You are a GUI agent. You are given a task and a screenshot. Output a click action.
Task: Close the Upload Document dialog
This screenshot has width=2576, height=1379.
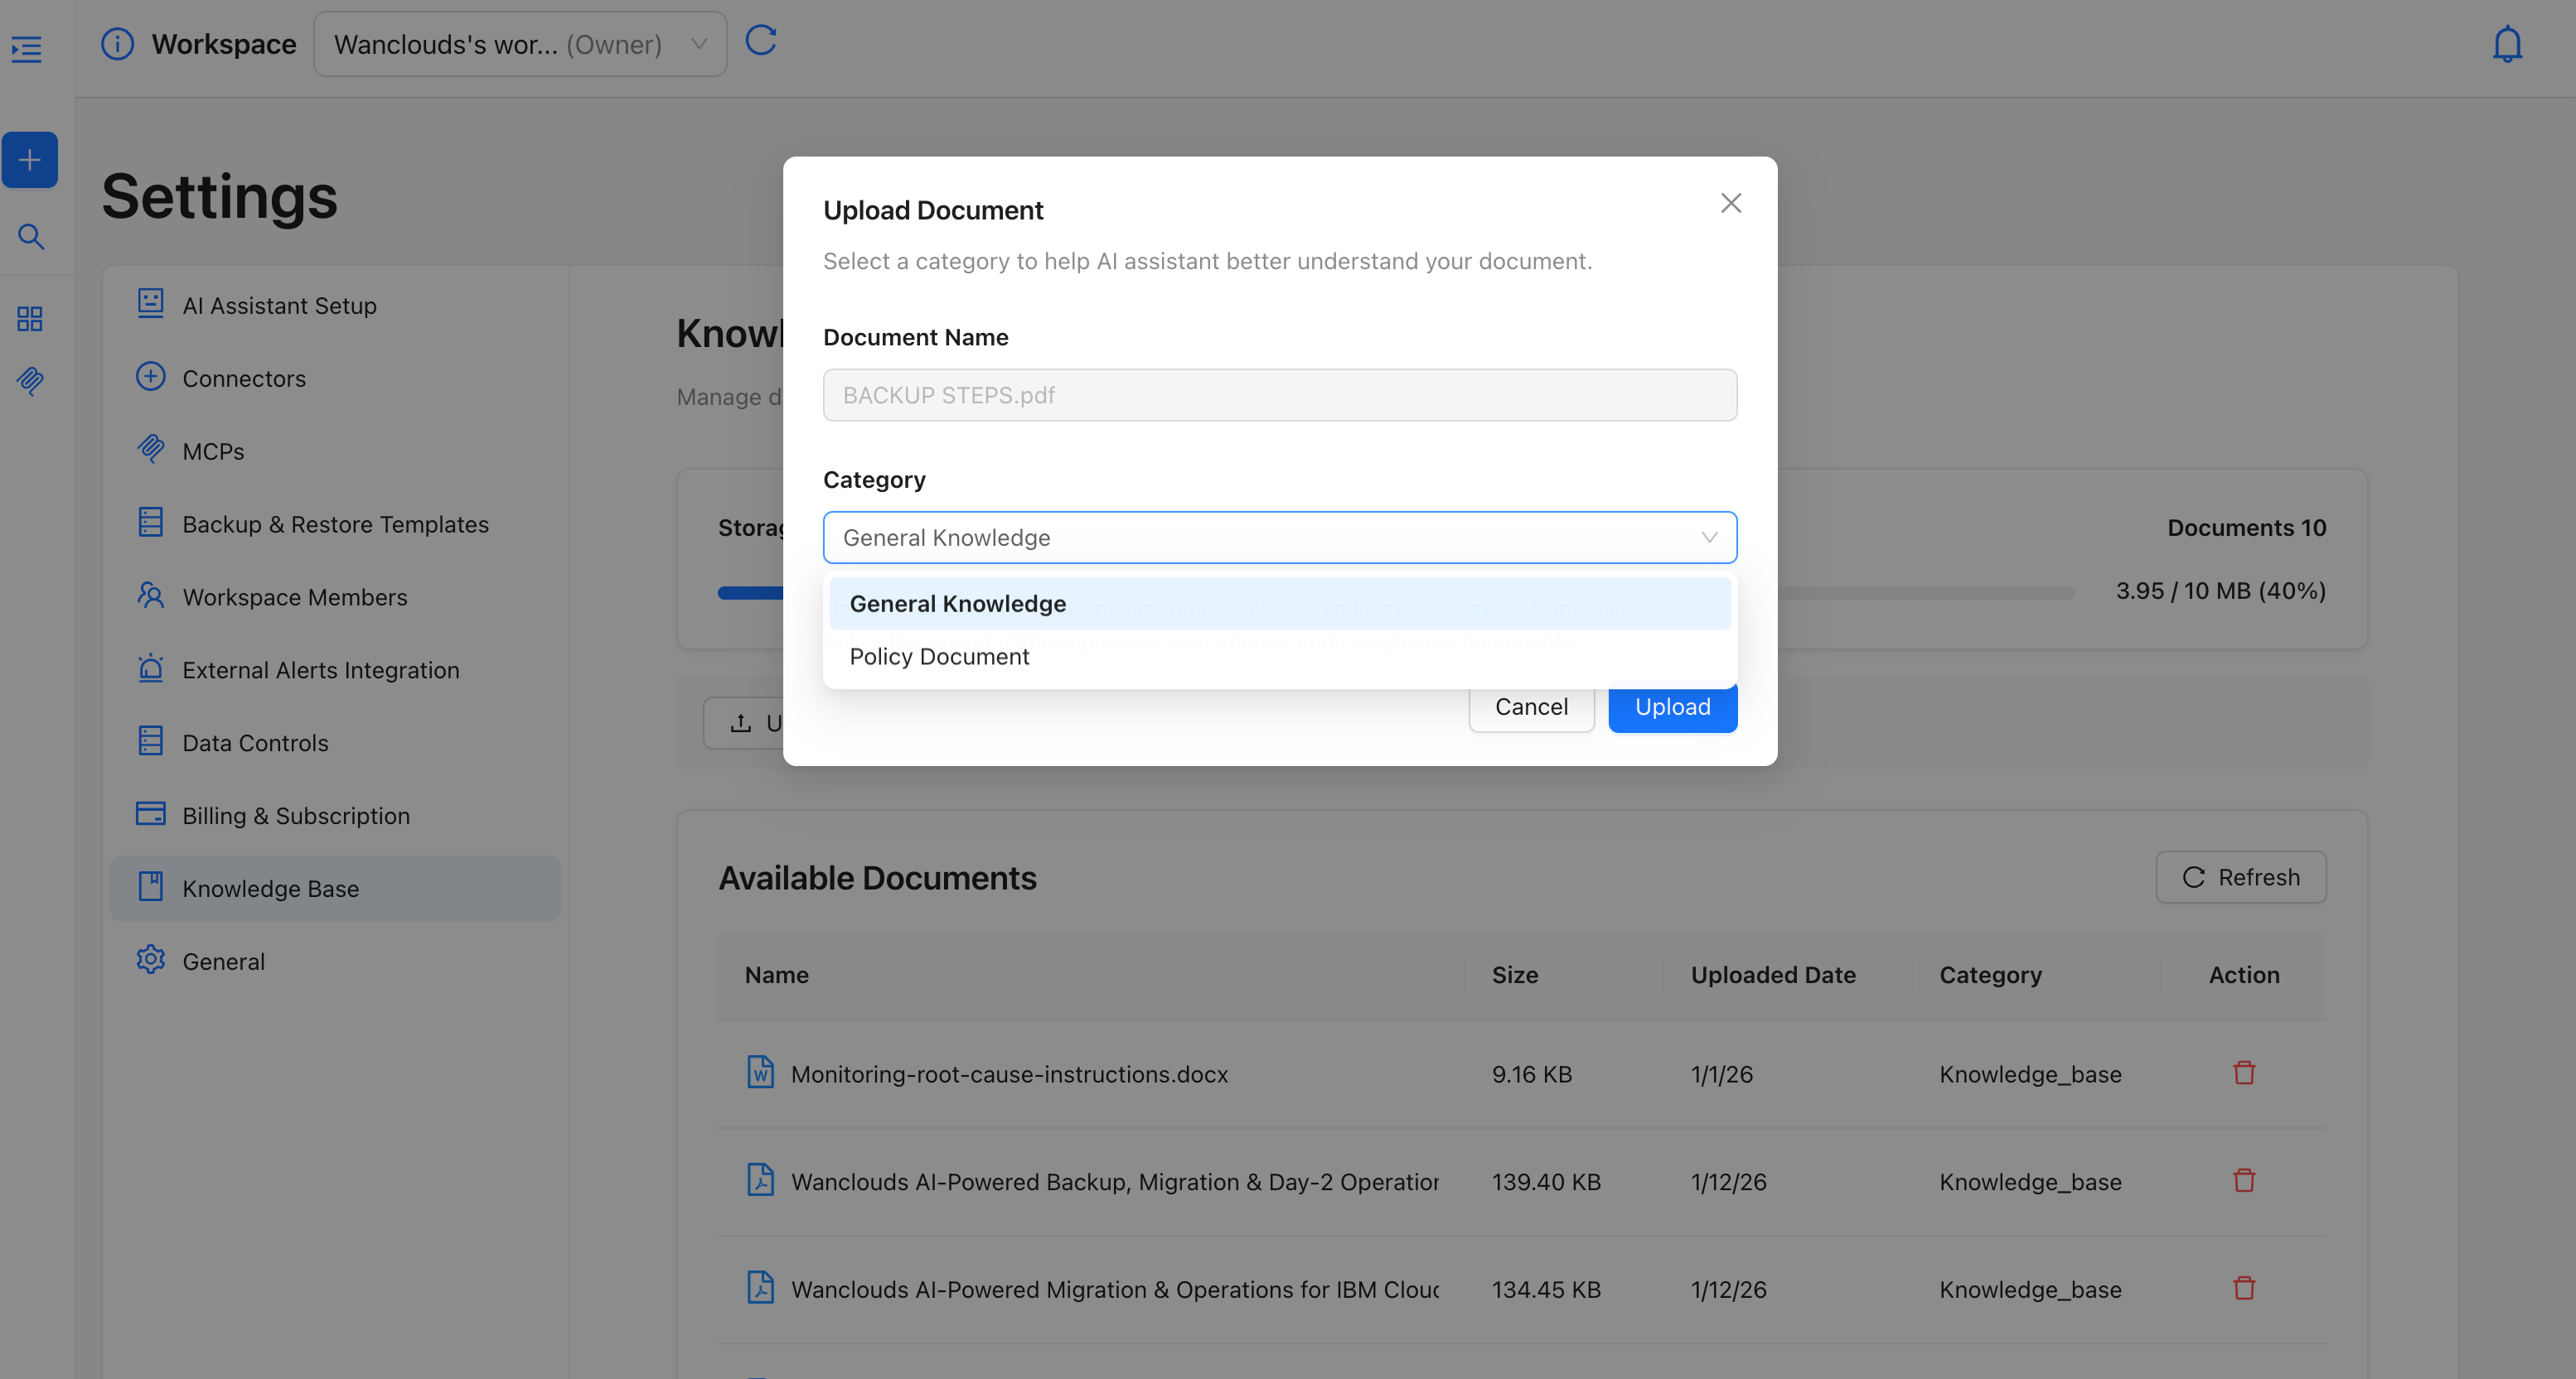[1730, 203]
